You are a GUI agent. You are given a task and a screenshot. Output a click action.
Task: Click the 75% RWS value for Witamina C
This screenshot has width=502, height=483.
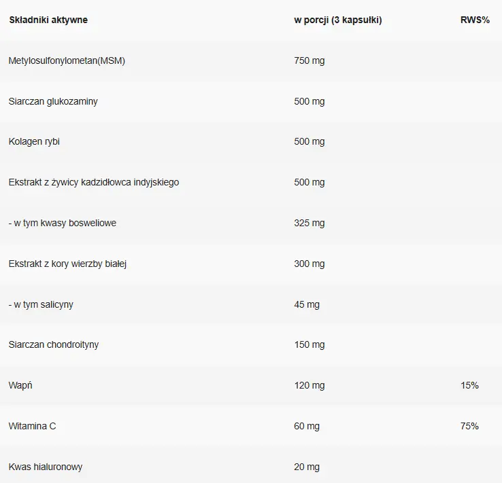(x=469, y=426)
